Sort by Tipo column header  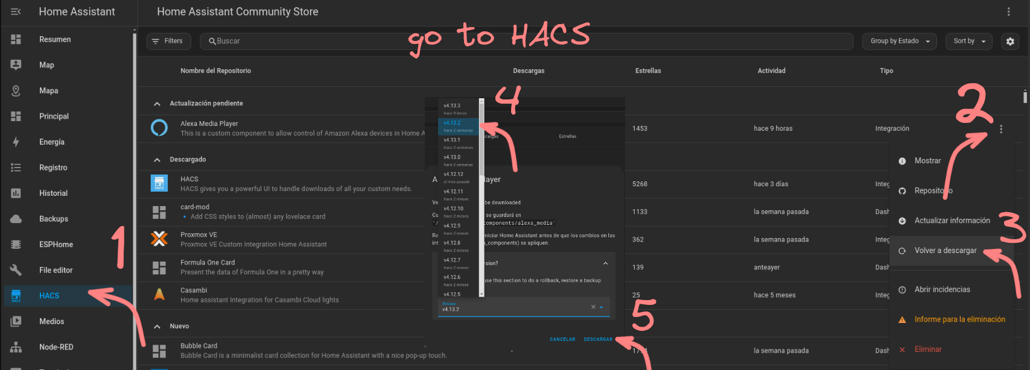(886, 71)
